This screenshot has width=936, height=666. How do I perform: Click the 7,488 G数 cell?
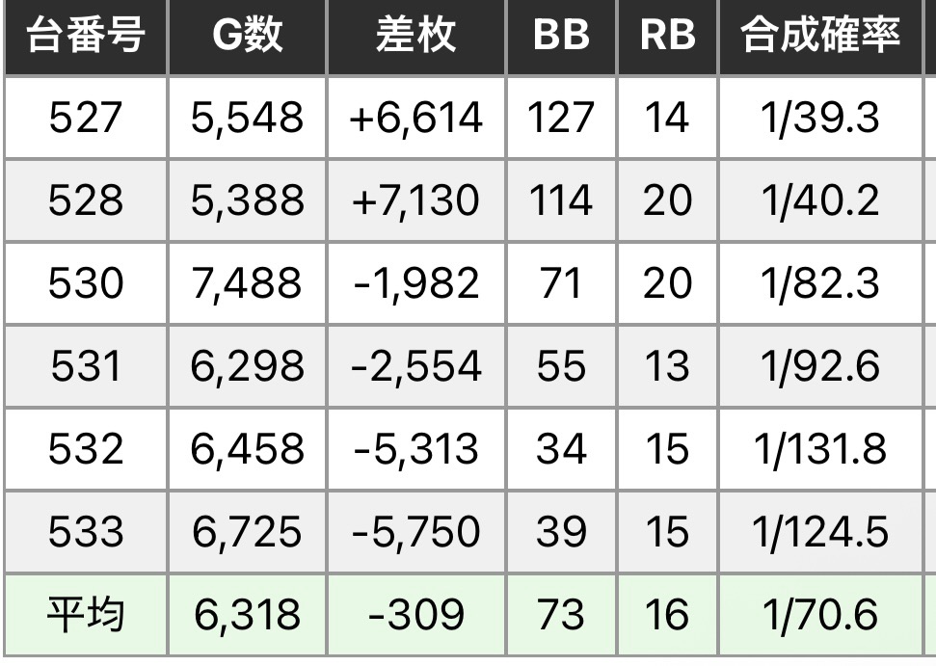247,283
